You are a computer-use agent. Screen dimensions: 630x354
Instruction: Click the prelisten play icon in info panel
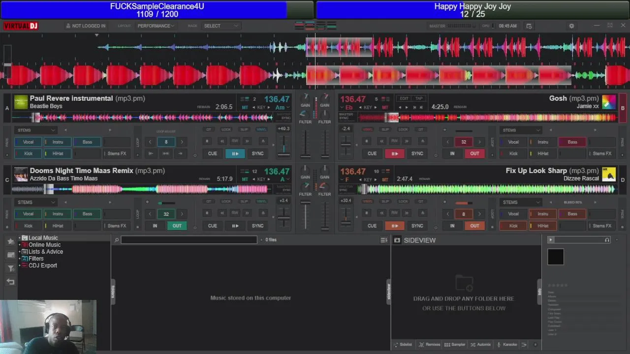pos(551,240)
